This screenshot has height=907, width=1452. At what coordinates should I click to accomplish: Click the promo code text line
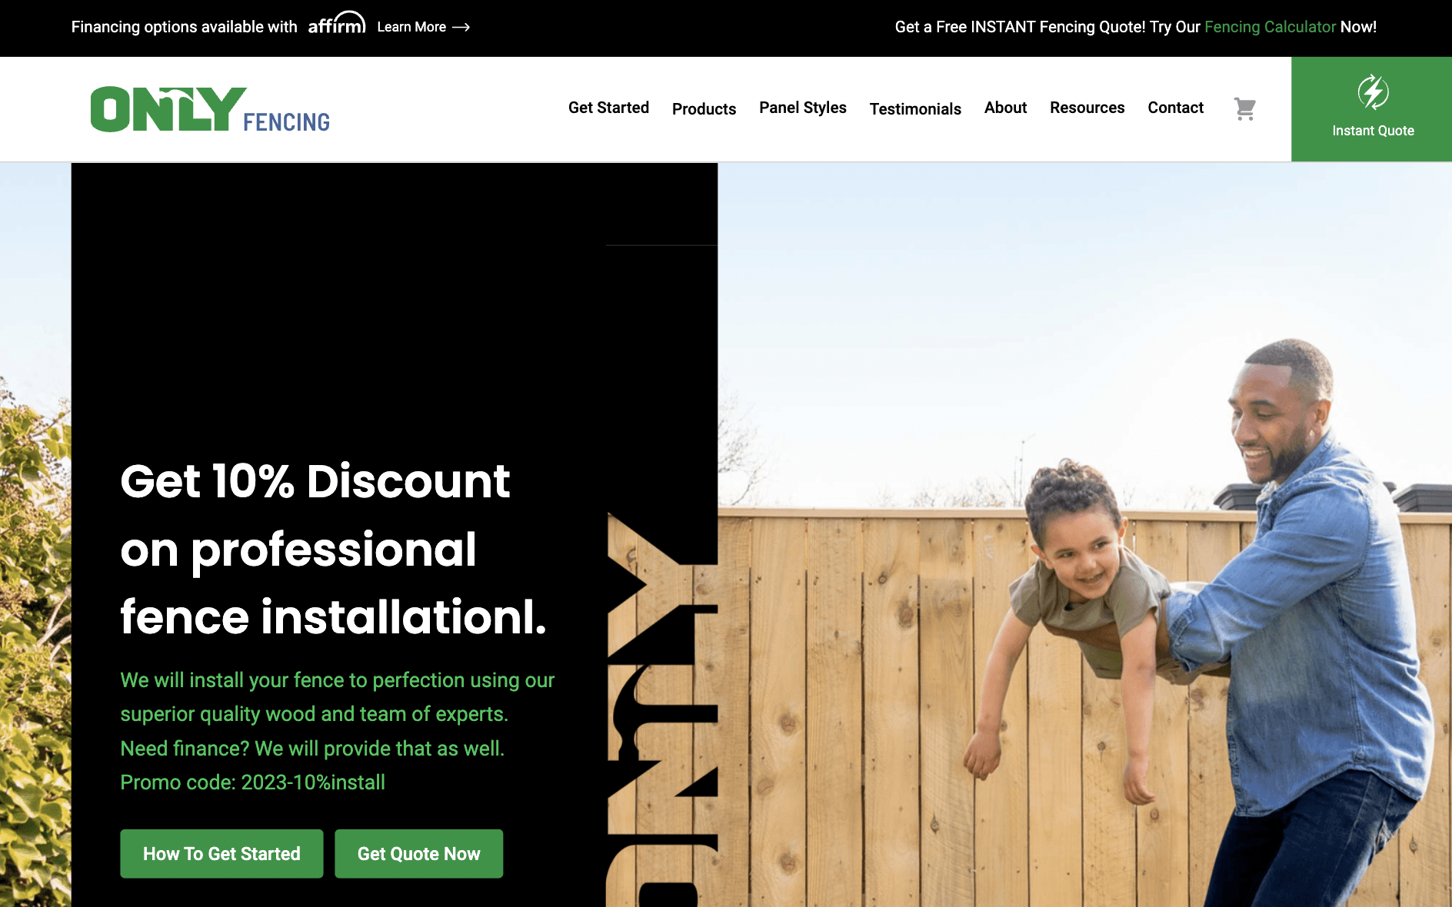pos(252,782)
